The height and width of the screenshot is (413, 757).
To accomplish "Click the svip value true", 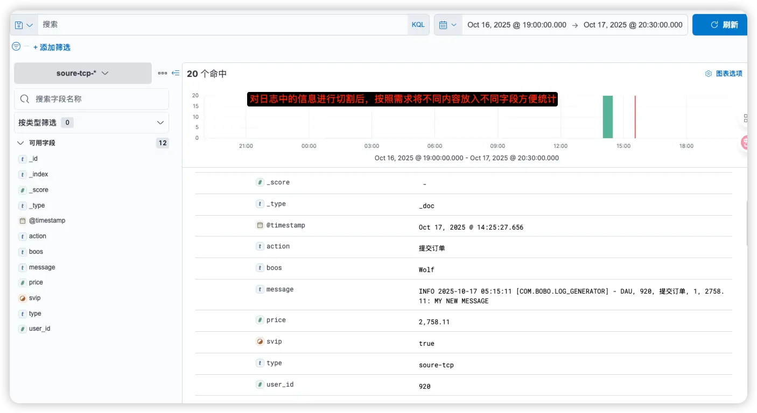I will point(426,344).
